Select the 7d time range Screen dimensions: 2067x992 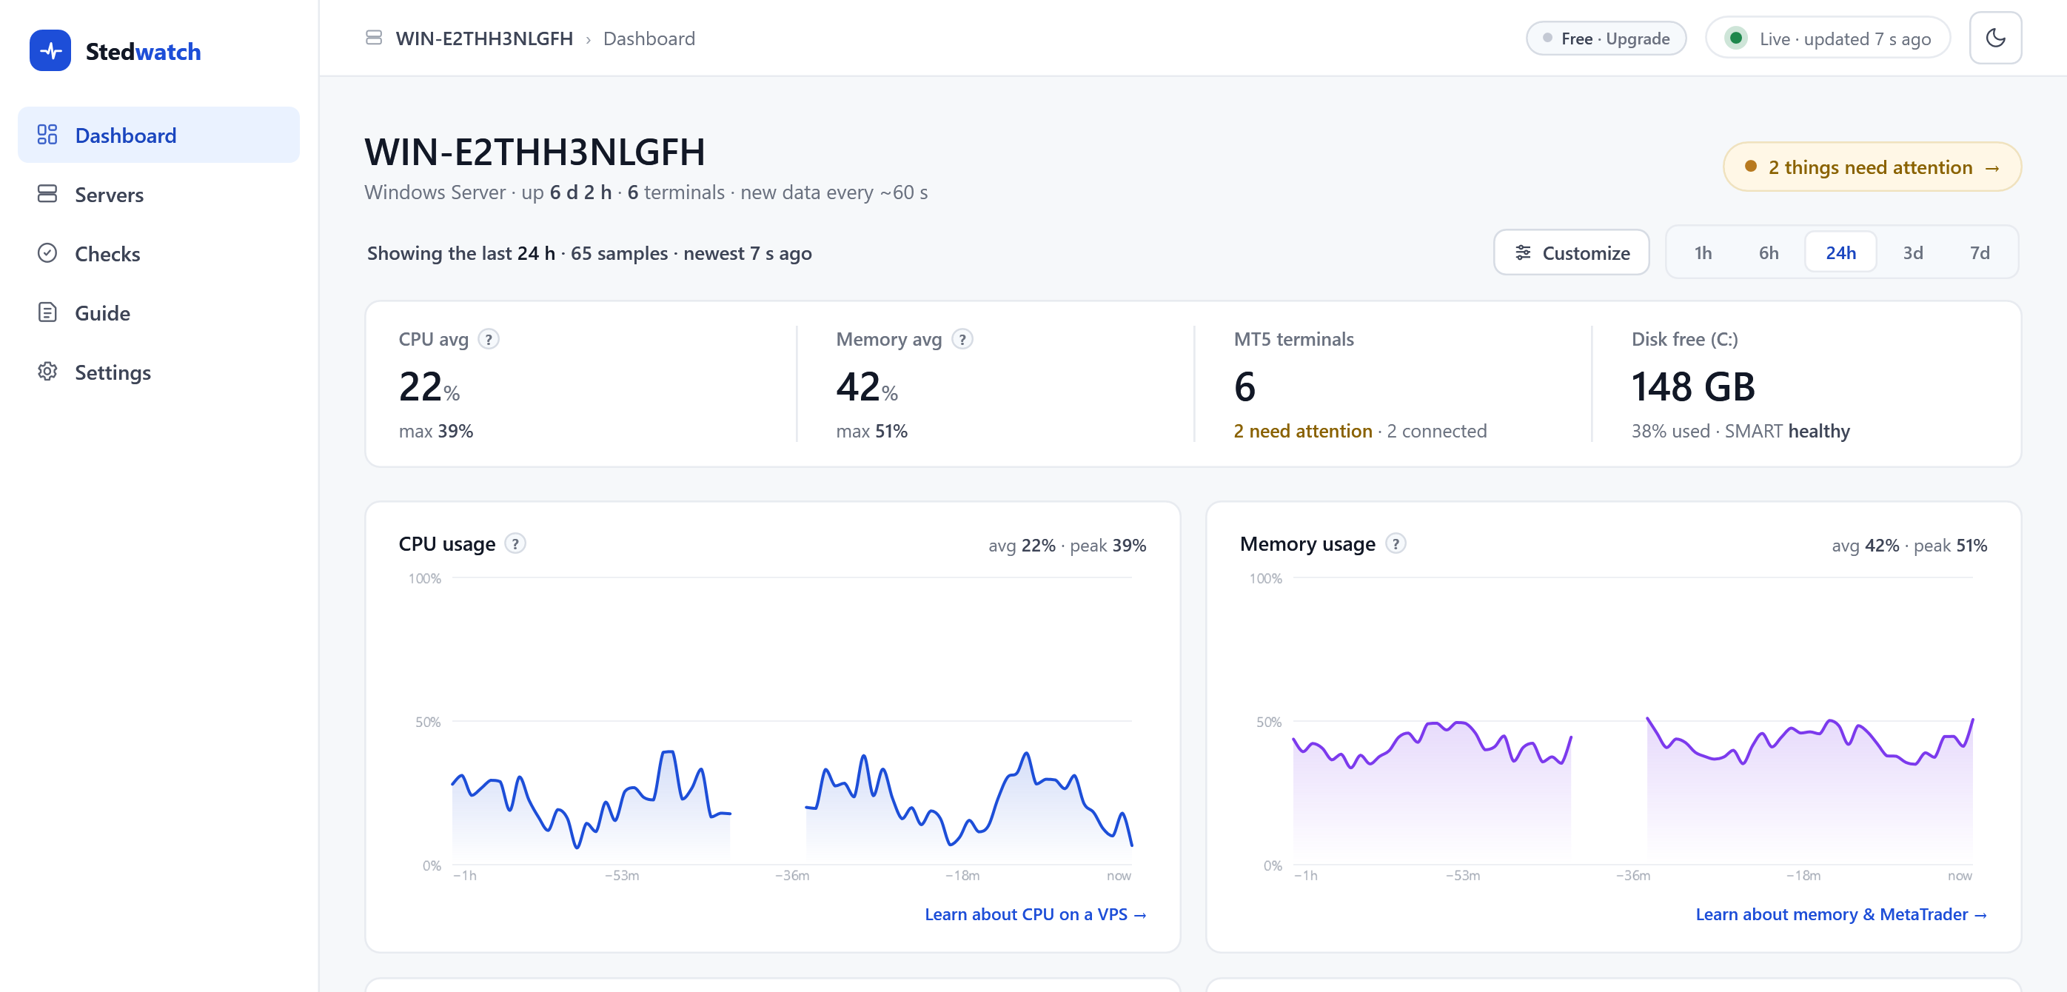click(x=1980, y=253)
